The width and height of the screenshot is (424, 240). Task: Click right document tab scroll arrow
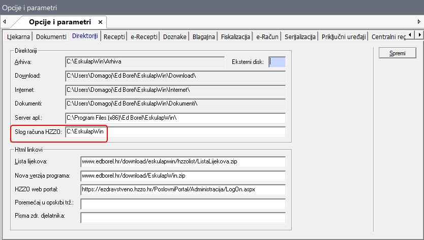click(419, 22)
